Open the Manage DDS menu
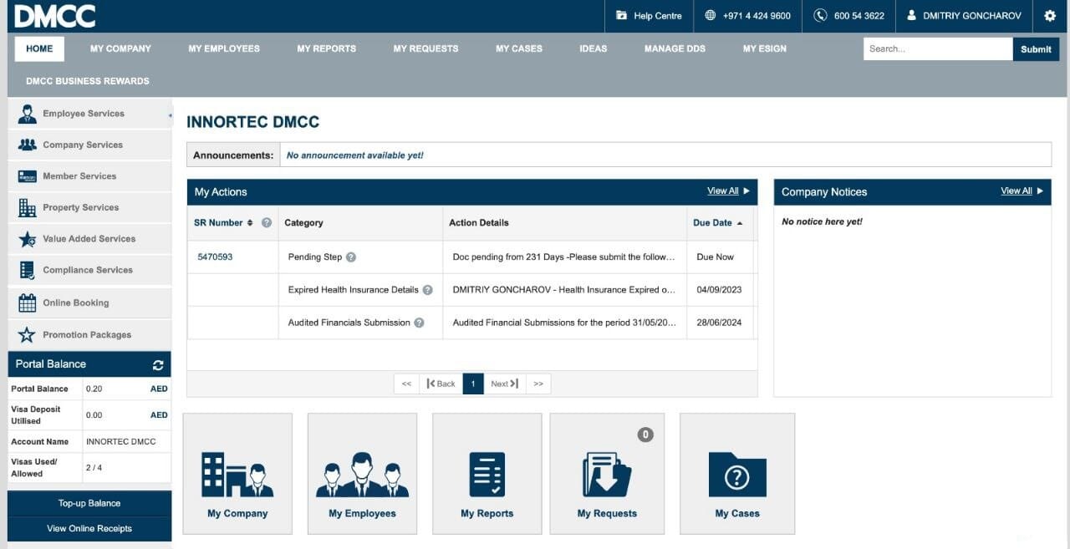Viewport: 1070px width, 549px height. [x=675, y=48]
